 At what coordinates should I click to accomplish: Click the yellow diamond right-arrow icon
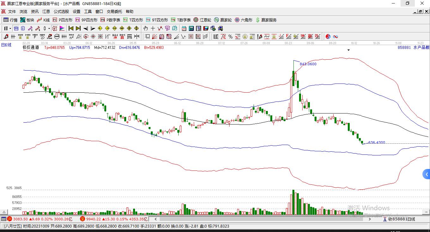point(107,28)
